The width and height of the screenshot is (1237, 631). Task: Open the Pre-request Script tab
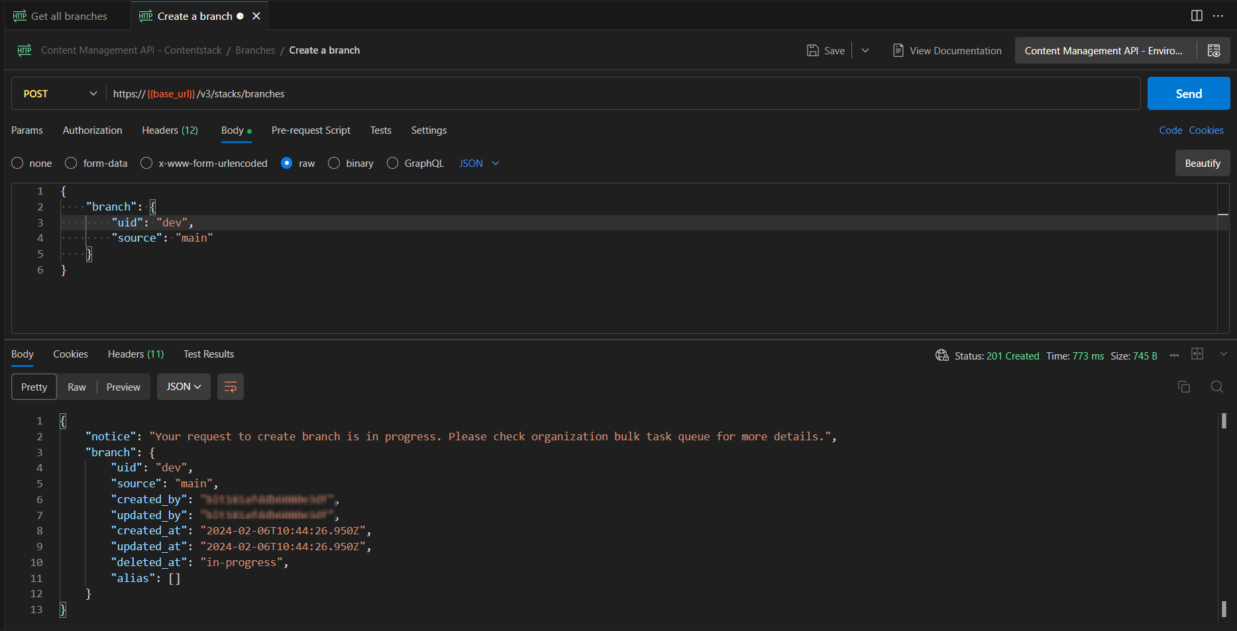311,130
